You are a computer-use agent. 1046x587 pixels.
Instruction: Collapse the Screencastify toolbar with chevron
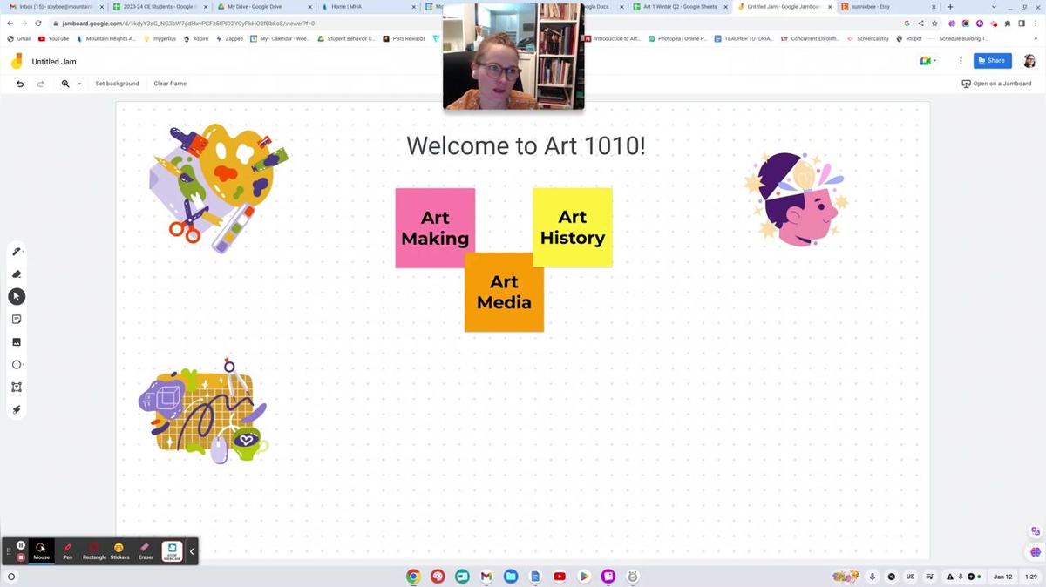[192, 551]
